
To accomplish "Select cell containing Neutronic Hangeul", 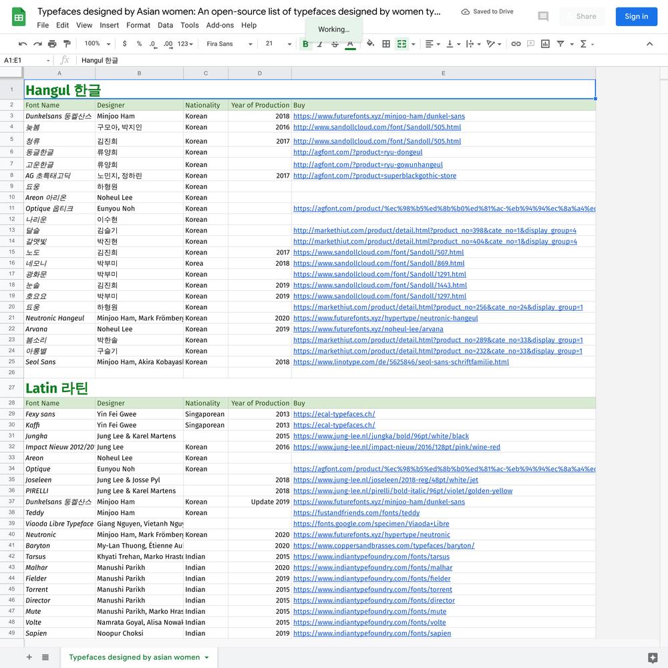I will [59, 318].
